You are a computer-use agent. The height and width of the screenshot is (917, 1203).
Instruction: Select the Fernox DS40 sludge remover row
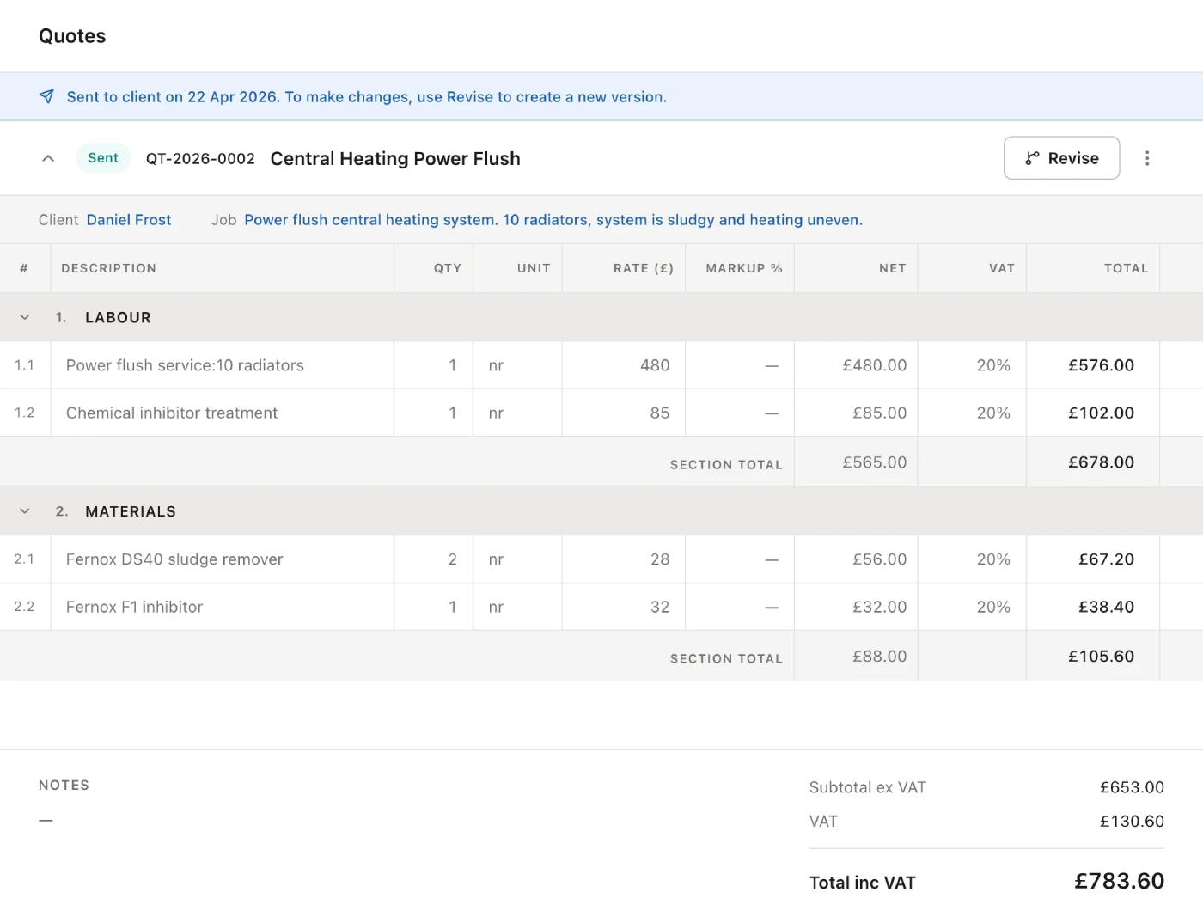(x=601, y=559)
